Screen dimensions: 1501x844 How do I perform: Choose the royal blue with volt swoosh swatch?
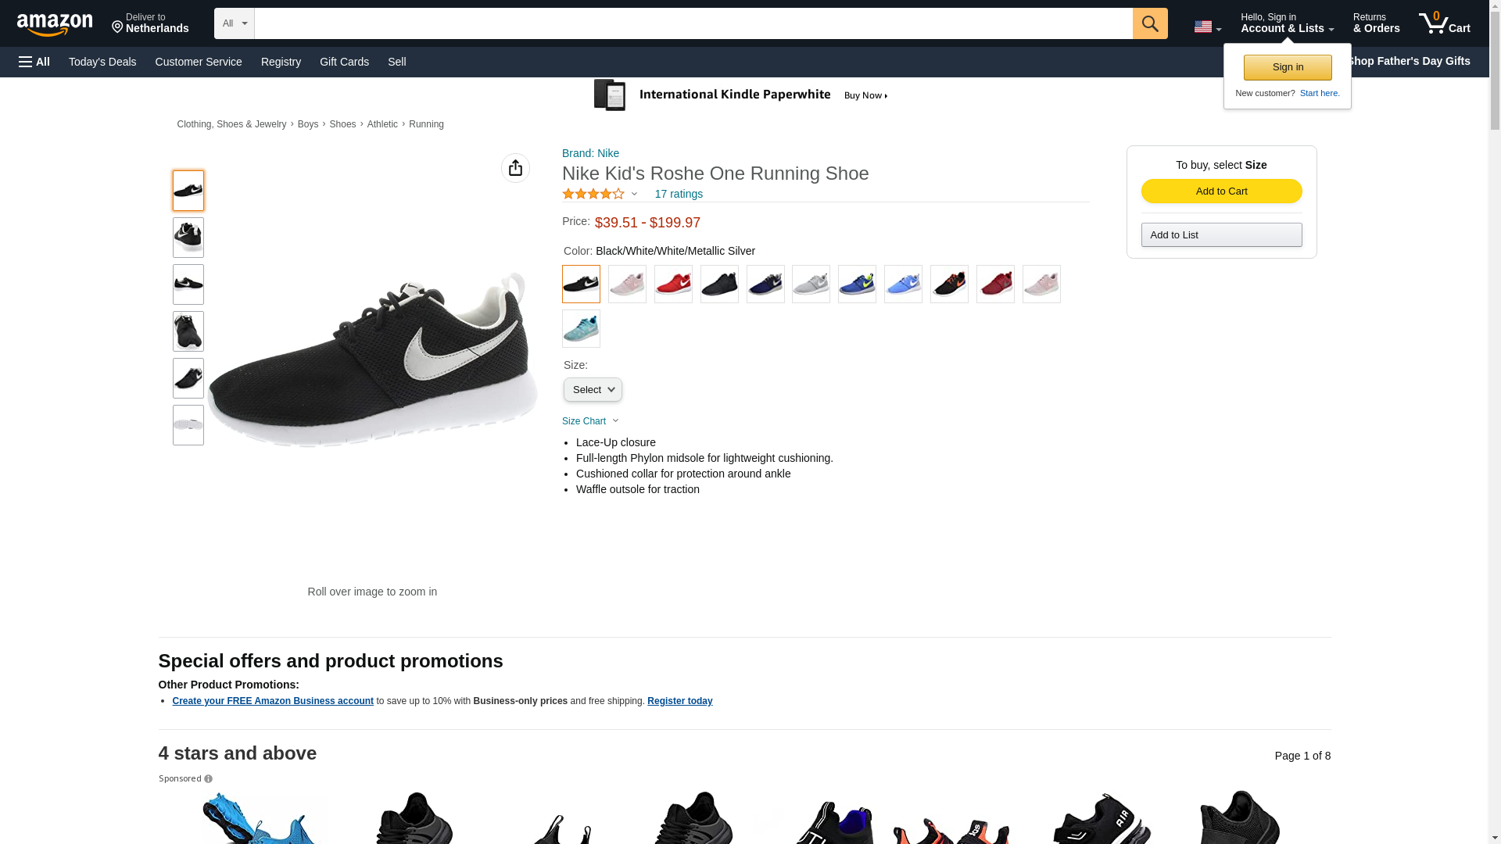coord(857,284)
